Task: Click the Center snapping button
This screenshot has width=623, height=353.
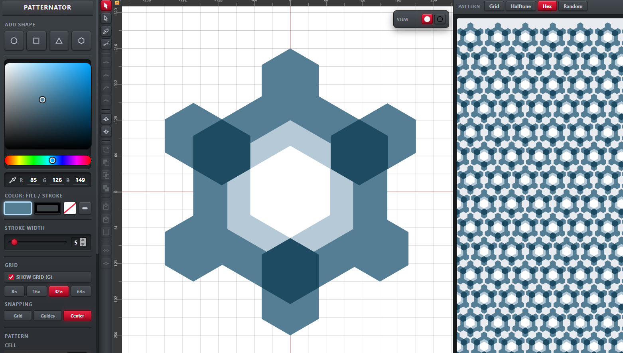Action: tap(77, 316)
